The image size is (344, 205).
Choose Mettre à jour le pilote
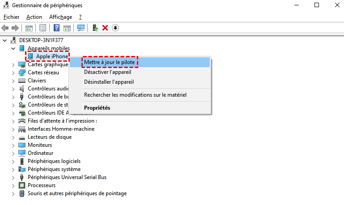tap(110, 62)
